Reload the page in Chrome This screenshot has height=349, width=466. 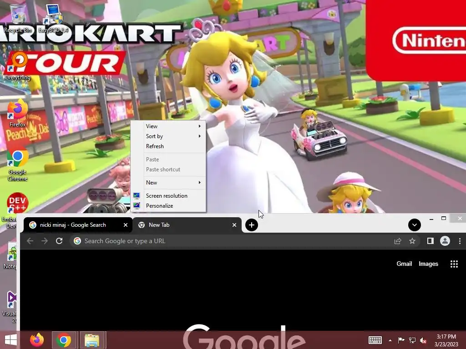click(59, 241)
